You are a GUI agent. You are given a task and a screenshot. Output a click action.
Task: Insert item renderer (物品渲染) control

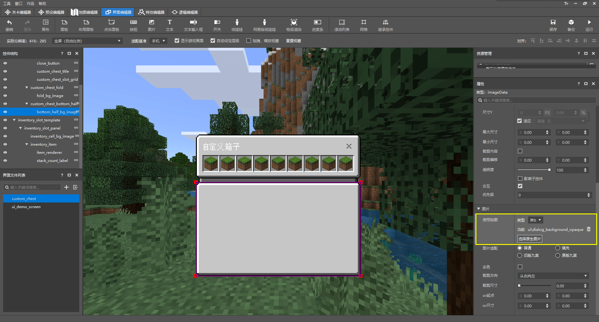pos(294,25)
